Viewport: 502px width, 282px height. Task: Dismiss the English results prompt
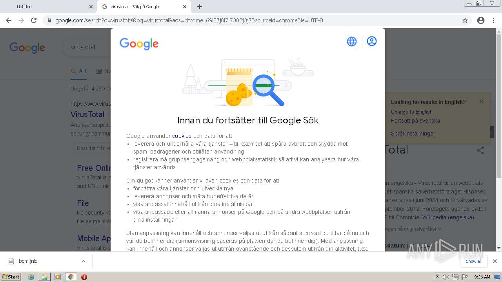point(482,101)
